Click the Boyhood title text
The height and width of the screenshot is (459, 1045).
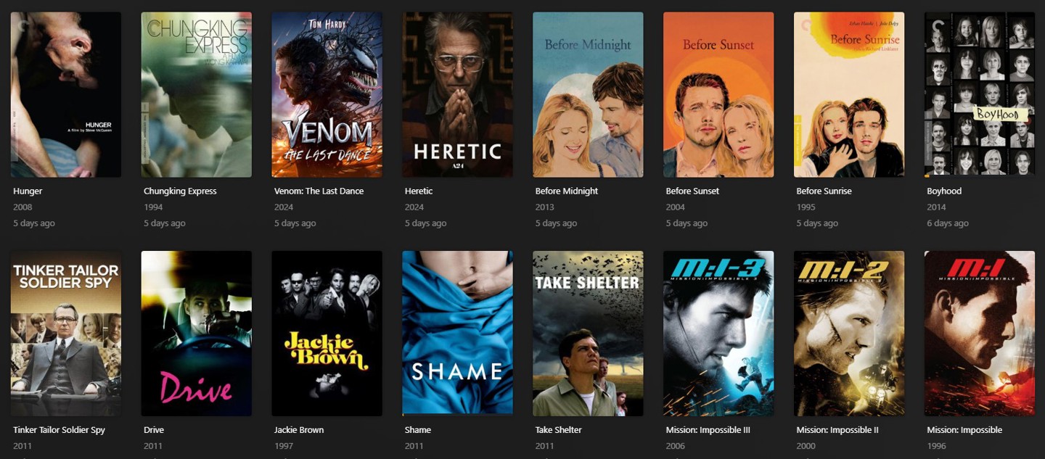[944, 191]
